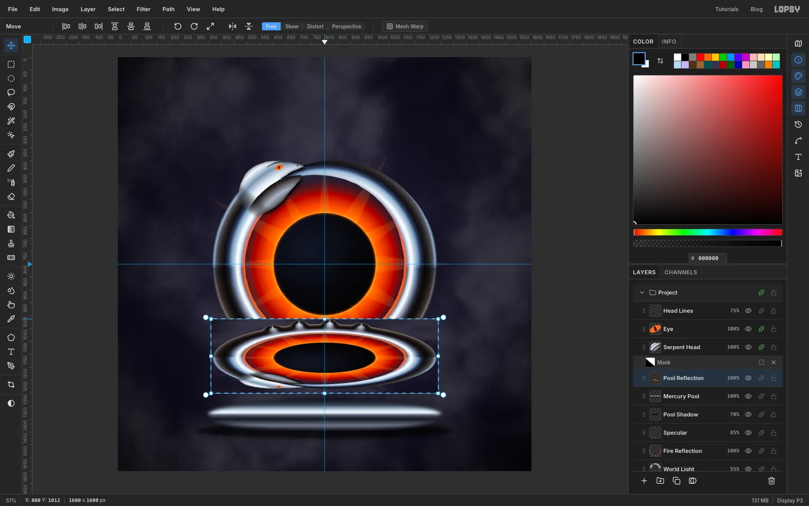Screen dimensions: 809x506
Task: Open the Filter menu
Action: click(x=144, y=9)
